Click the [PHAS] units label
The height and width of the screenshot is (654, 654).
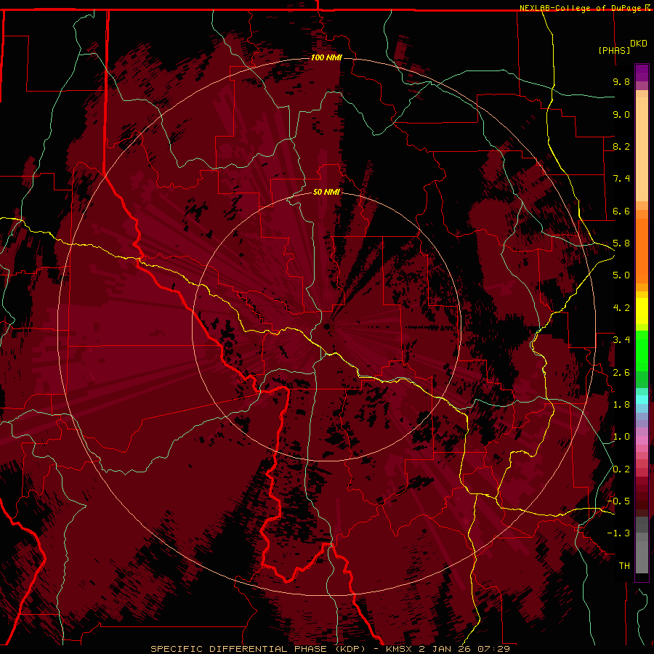coord(614,50)
